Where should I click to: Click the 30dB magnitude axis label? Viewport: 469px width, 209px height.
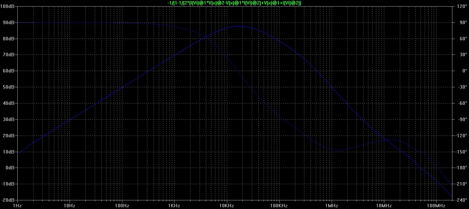(x=8, y=120)
